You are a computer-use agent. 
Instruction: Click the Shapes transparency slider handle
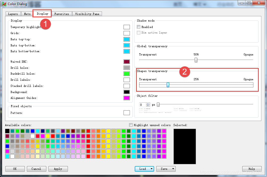pos(168,85)
